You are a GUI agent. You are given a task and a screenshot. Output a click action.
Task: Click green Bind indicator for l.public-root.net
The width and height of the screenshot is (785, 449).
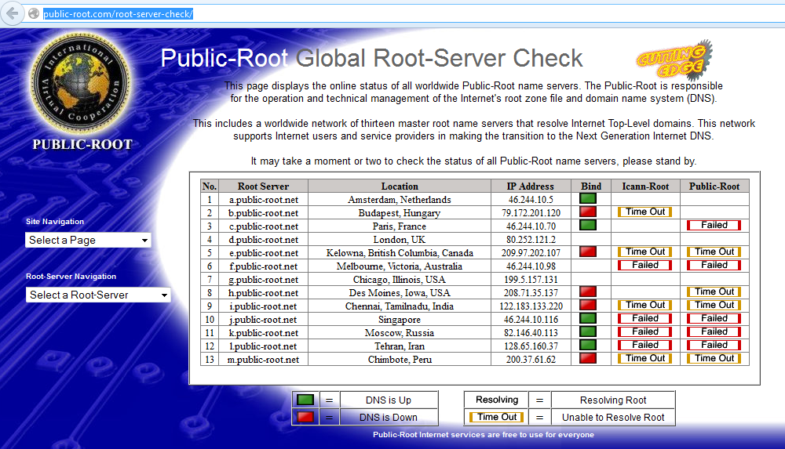pos(588,345)
